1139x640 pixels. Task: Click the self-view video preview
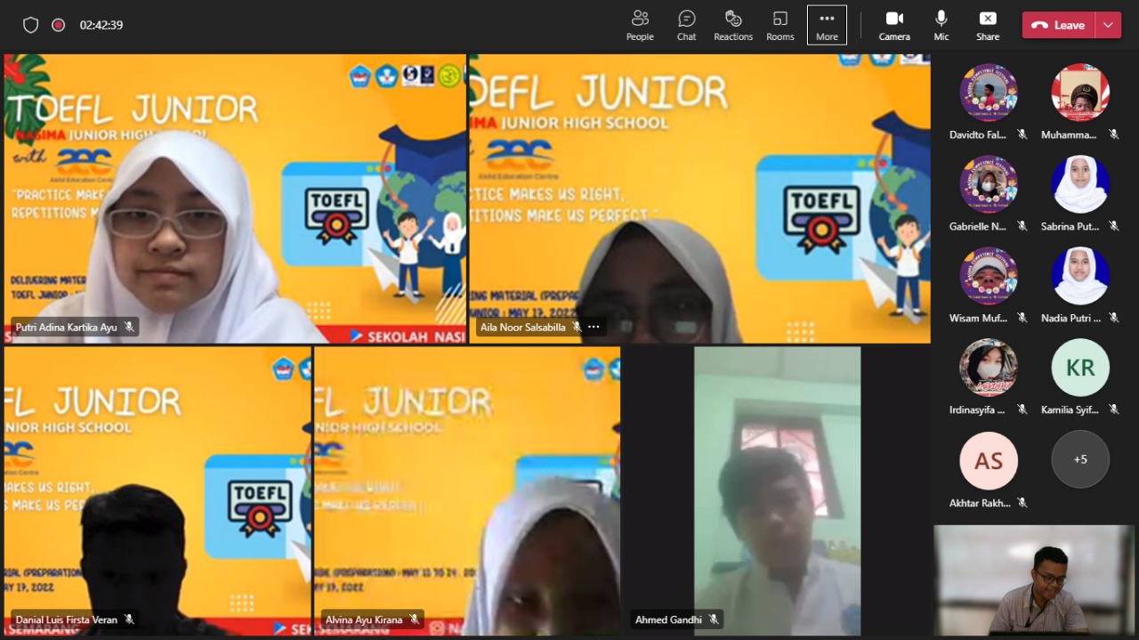pos(1034,579)
